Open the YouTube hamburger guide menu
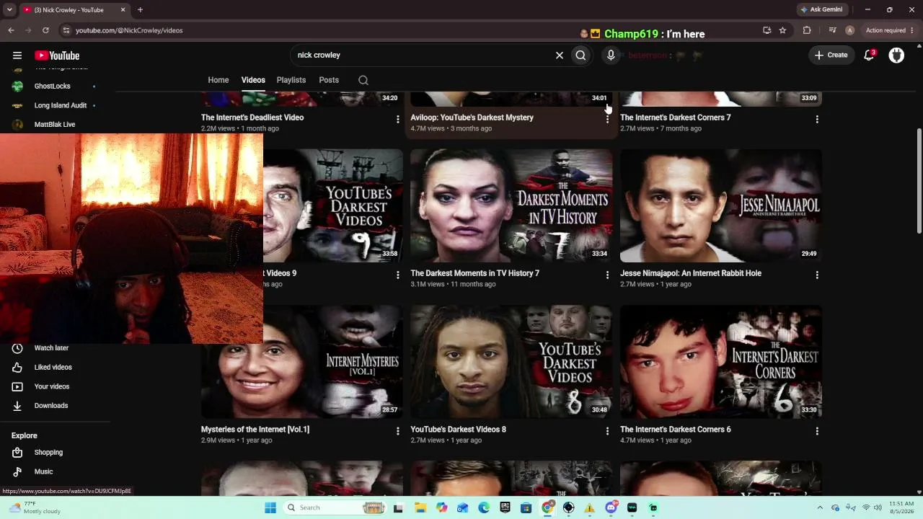 (x=17, y=56)
